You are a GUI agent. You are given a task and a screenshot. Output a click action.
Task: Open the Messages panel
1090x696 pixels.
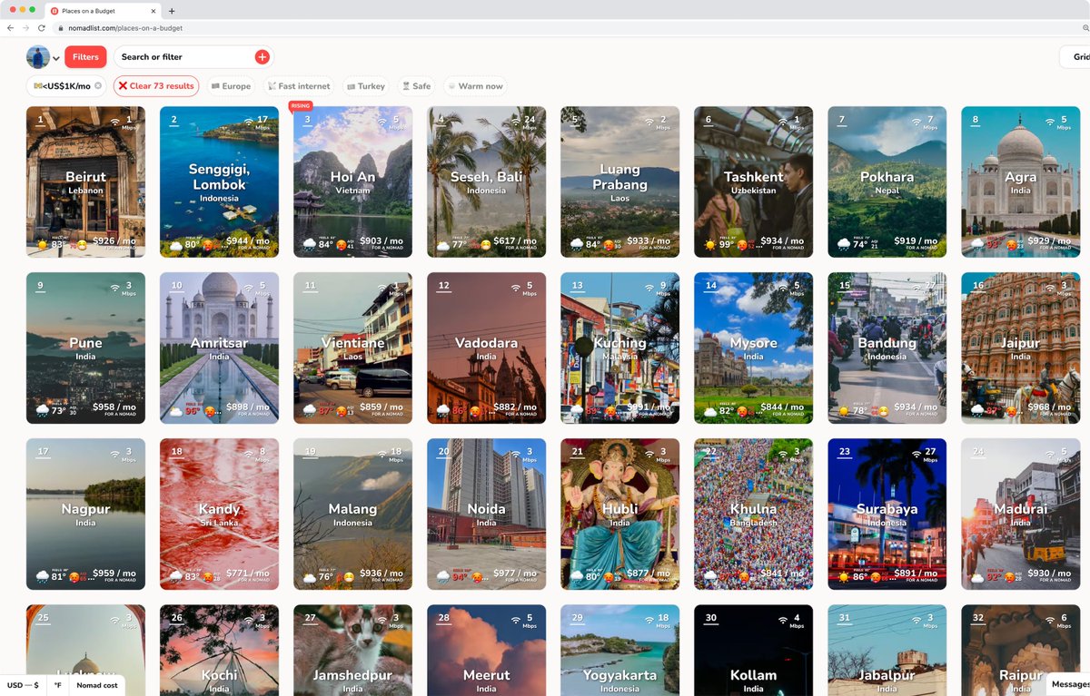1069,684
